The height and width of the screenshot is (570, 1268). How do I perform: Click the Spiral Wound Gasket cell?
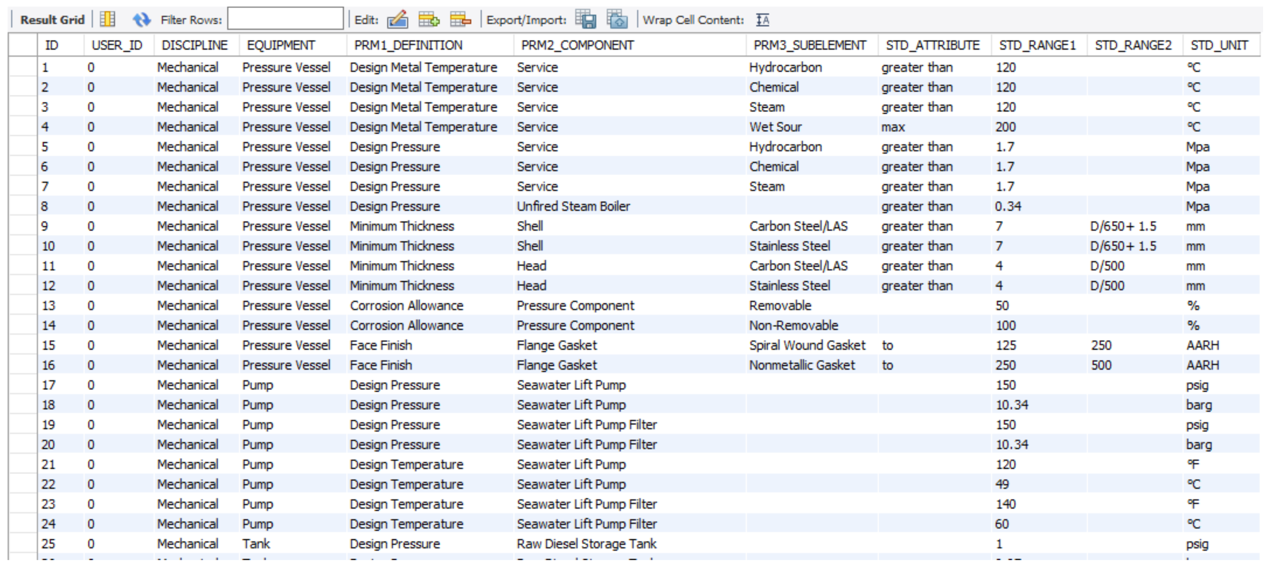(807, 346)
